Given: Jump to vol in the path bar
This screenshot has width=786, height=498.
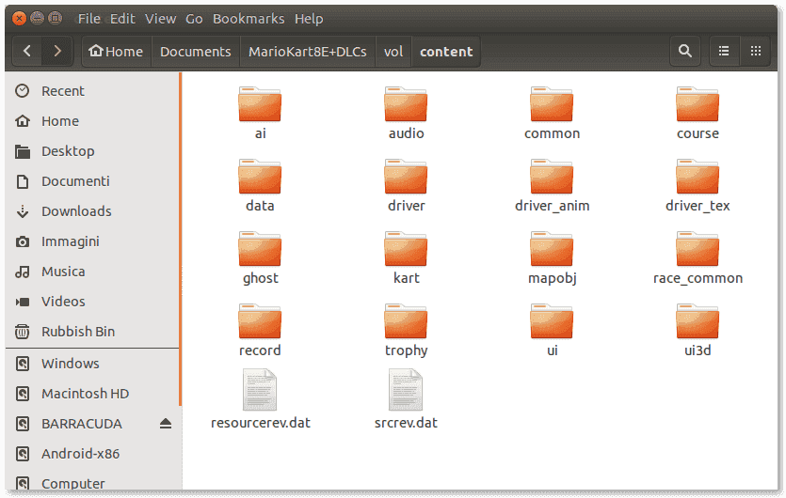Looking at the screenshot, I should click(393, 51).
